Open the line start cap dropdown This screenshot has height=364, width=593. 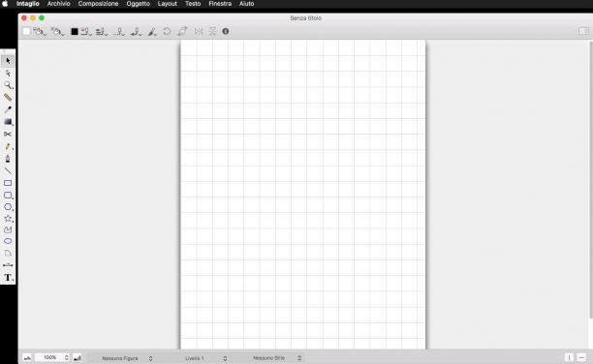[119, 32]
